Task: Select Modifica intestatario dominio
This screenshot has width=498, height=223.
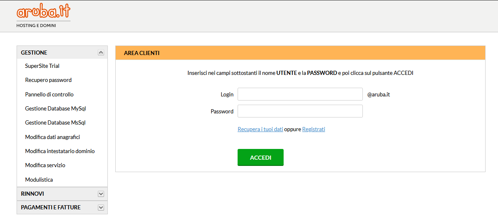Action: [x=60, y=151]
